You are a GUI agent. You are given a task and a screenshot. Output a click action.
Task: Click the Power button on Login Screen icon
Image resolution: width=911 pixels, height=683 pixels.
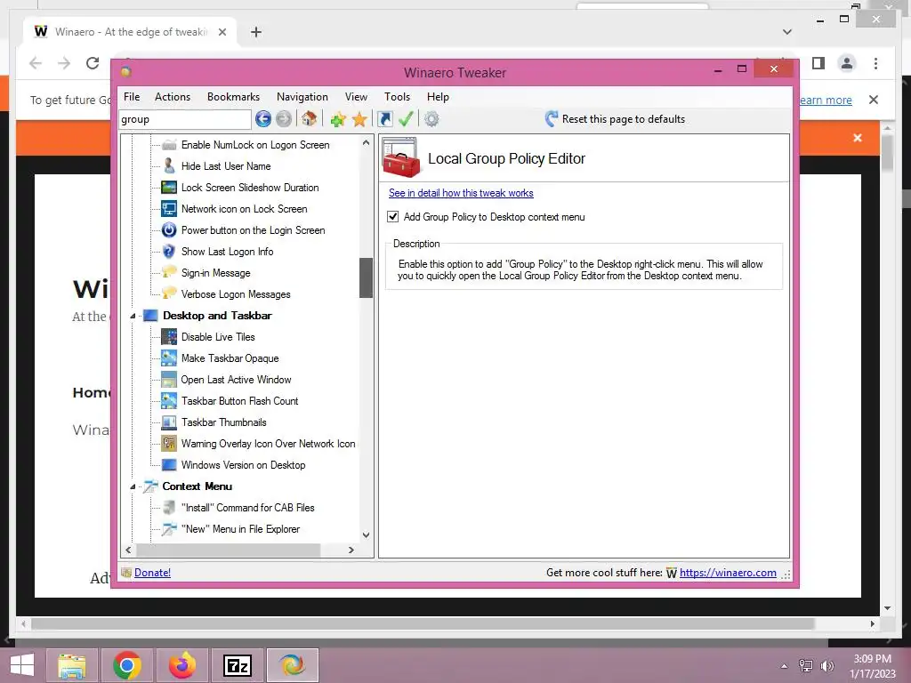[169, 230]
